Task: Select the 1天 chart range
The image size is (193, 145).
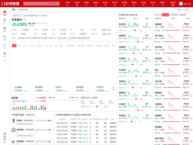Action: pyautogui.click(x=14, y=46)
